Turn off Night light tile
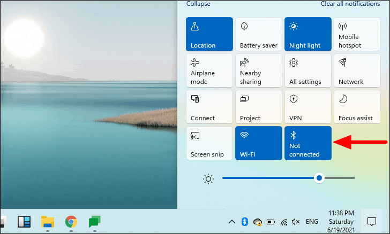 point(308,34)
